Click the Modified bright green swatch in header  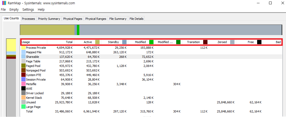pyautogui.click(x=151, y=42)
